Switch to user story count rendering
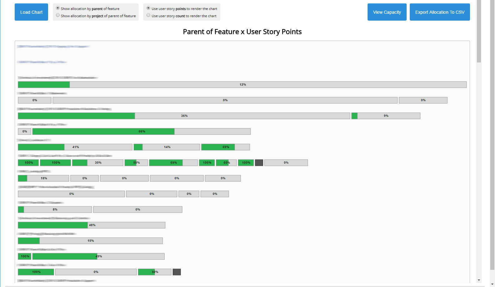The image size is (495, 287). 148,15
